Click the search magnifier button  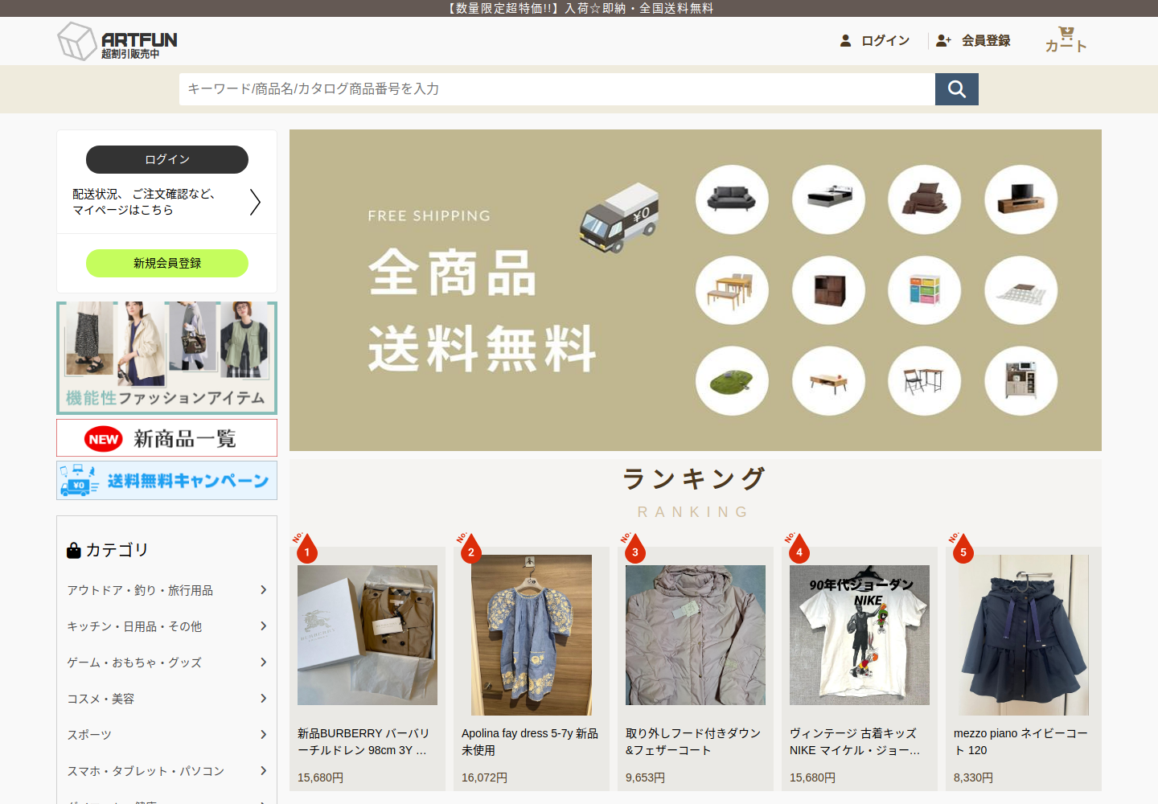tap(957, 89)
